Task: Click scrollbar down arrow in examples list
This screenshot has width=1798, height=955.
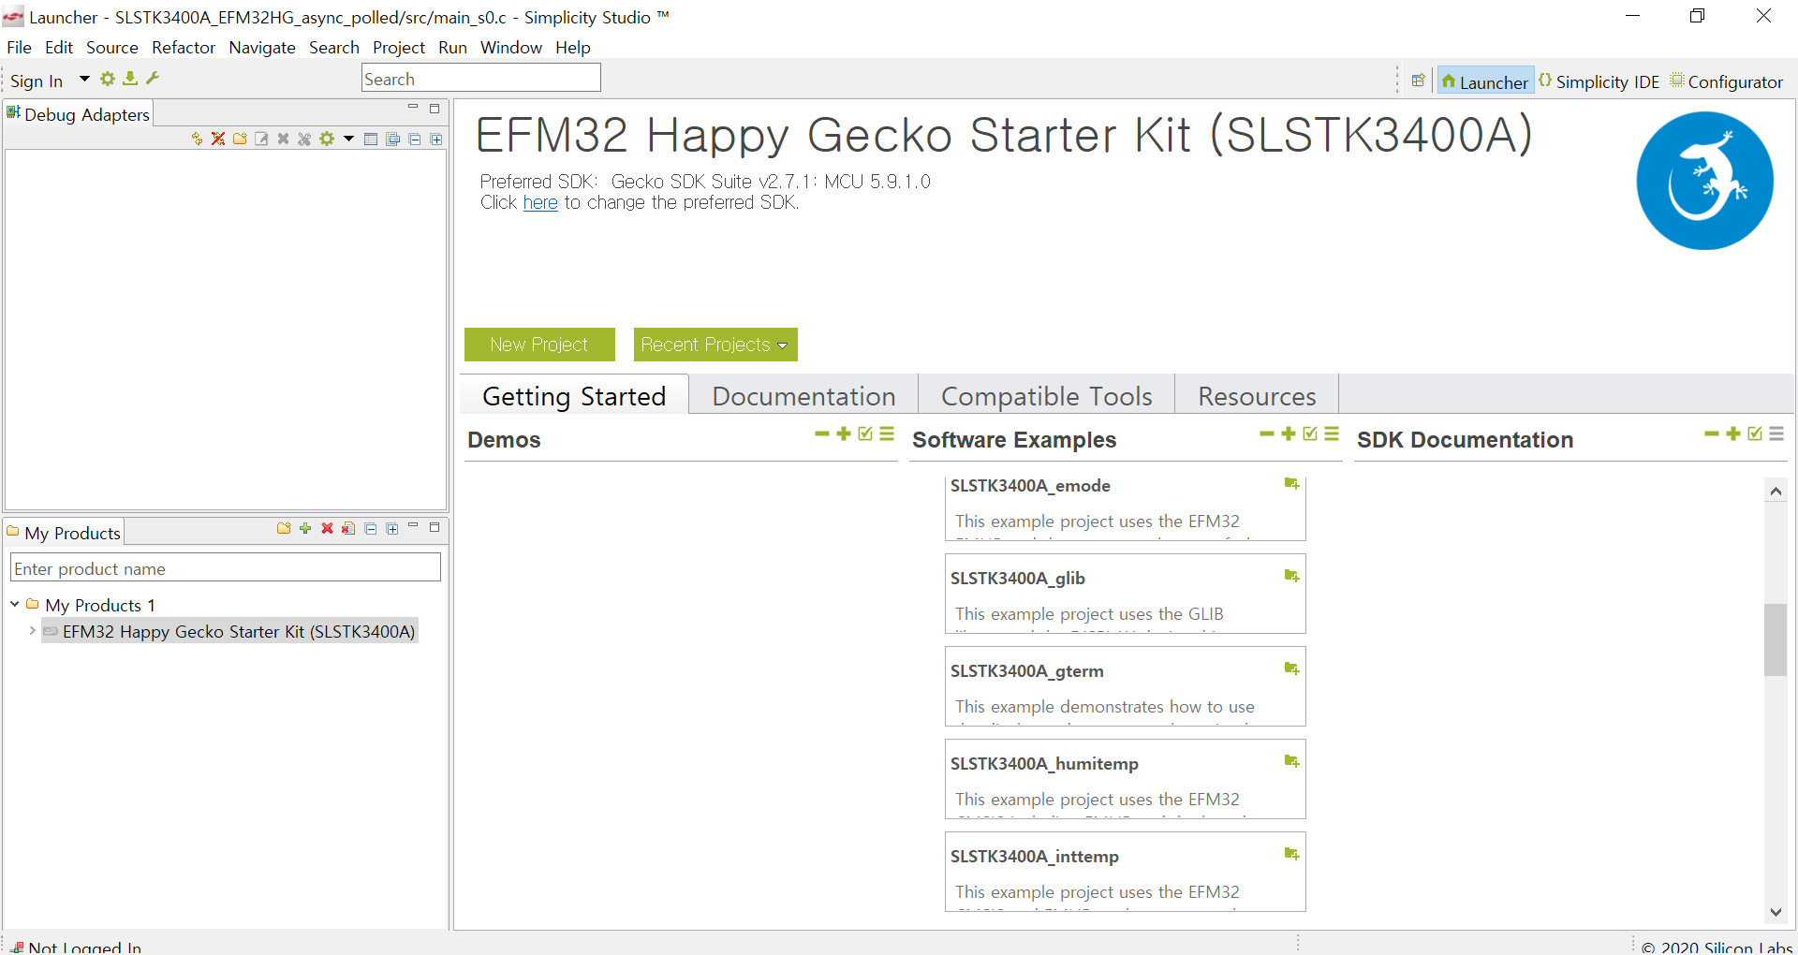Action: coord(1776,912)
